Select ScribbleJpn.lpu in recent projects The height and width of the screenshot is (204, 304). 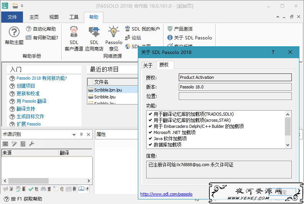[x=113, y=90]
